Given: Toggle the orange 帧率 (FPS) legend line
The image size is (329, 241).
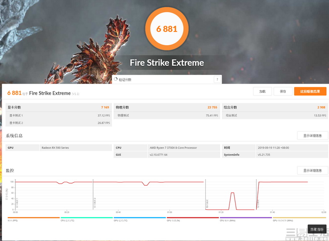Looking at the screenshot, I should click(x=34, y=218).
